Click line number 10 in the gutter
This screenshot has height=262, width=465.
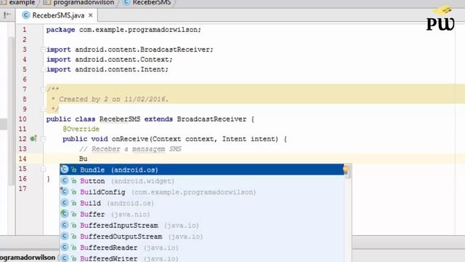[23, 119]
